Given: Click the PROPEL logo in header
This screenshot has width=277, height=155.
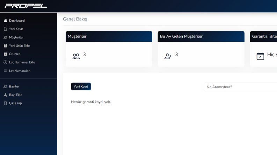Looking at the screenshot, I should (26, 6).
